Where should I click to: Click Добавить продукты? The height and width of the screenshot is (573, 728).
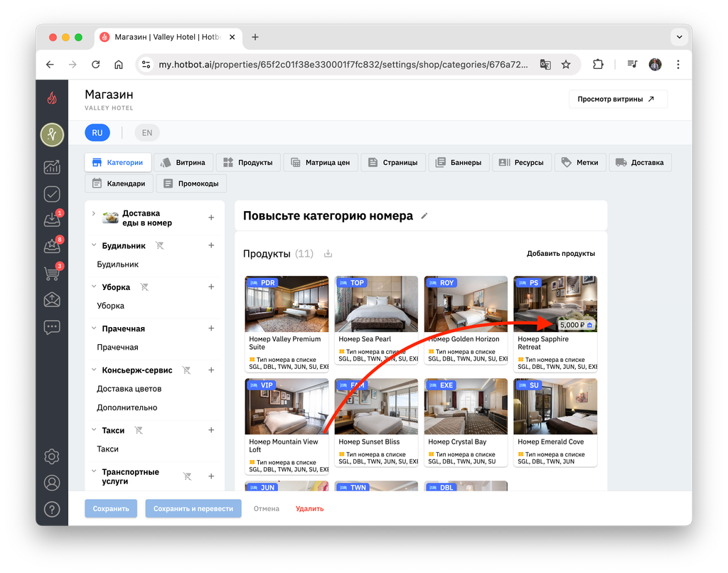(x=561, y=254)
